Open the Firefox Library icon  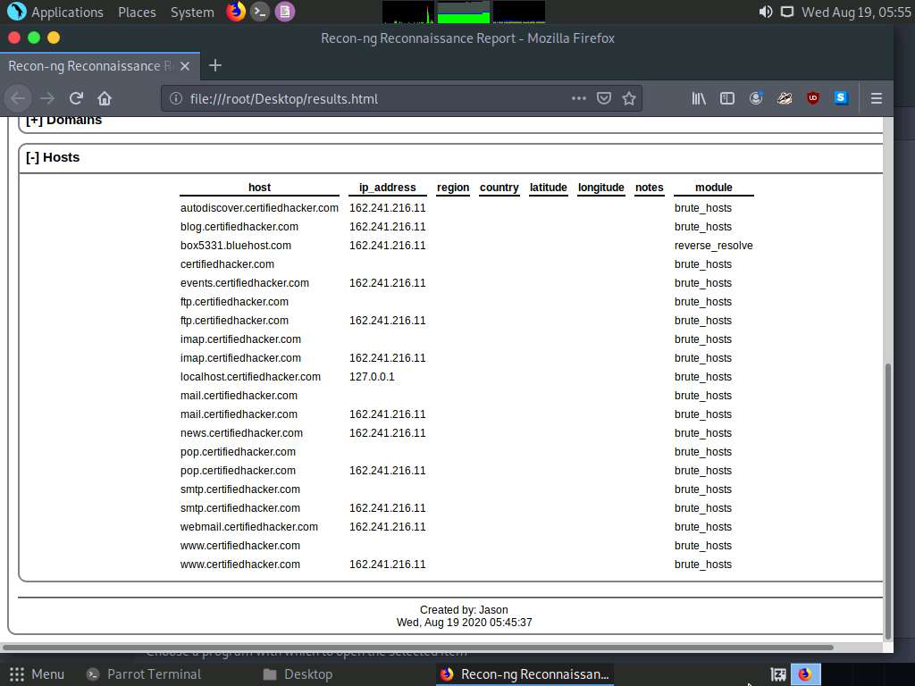(x=699, y=98)
